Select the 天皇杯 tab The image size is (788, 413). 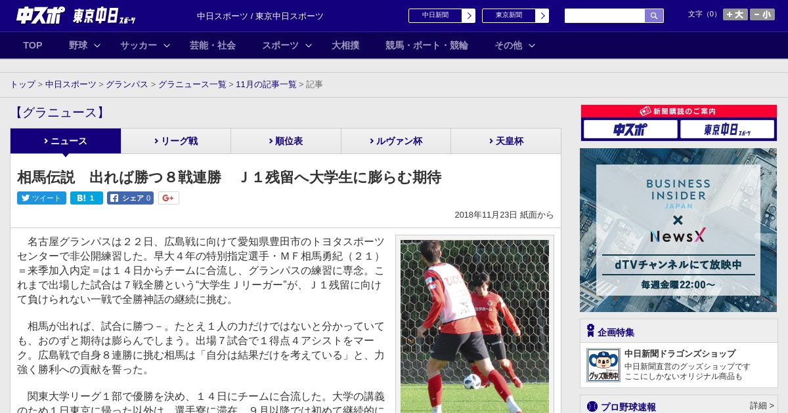[x=506, y=141]
